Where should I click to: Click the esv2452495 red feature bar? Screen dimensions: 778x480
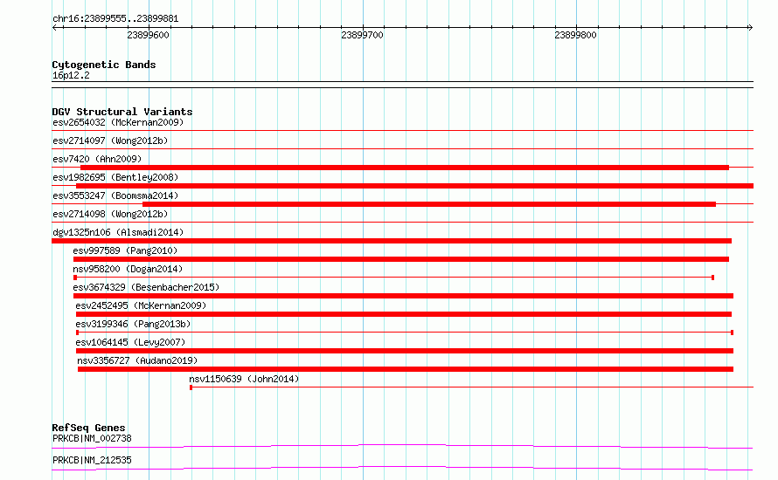(404, 314)
